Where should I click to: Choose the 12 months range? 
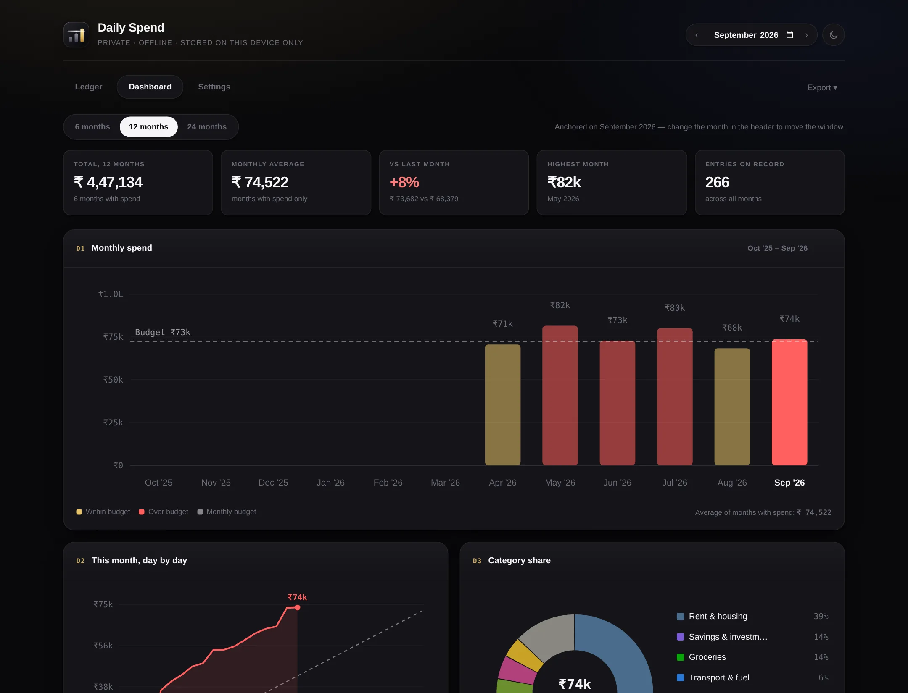[x=148, y=127]
